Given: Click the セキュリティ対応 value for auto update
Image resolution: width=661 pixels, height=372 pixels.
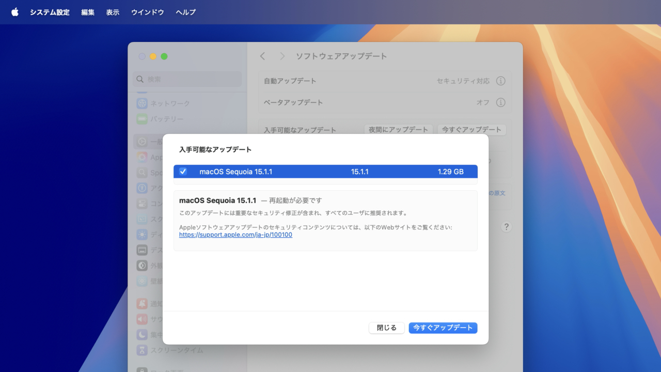Looking at the screenshot, I should click(x=463, y=81).
